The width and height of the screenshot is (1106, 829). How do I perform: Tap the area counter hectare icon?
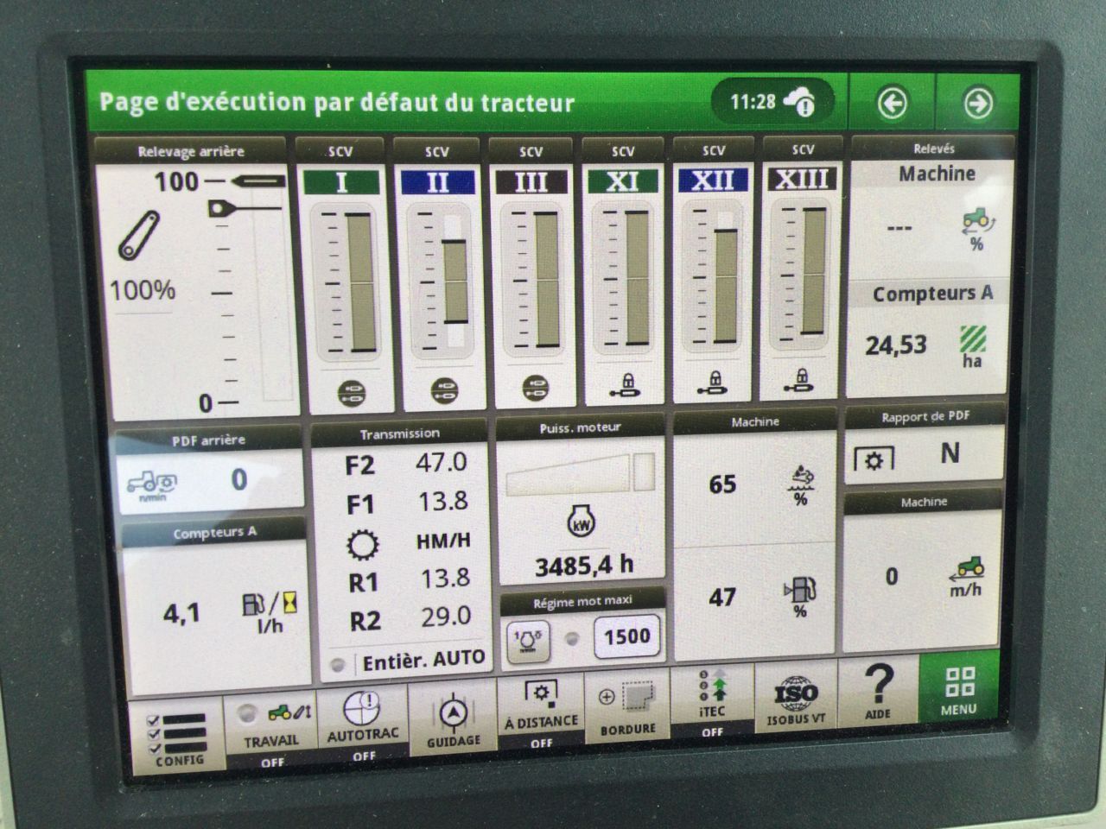973,346
